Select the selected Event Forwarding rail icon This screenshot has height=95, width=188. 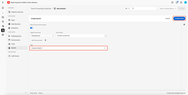[x=3, y=30]
